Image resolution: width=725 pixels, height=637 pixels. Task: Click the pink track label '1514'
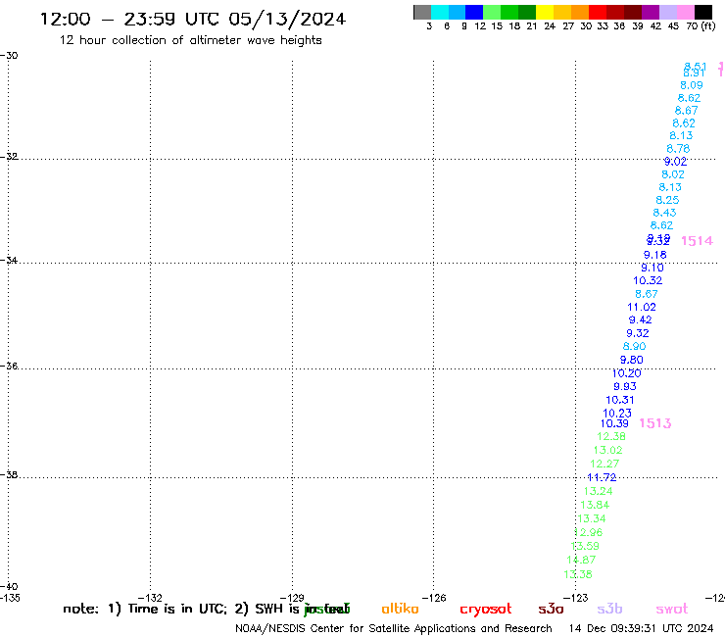(x=697, y=240)
